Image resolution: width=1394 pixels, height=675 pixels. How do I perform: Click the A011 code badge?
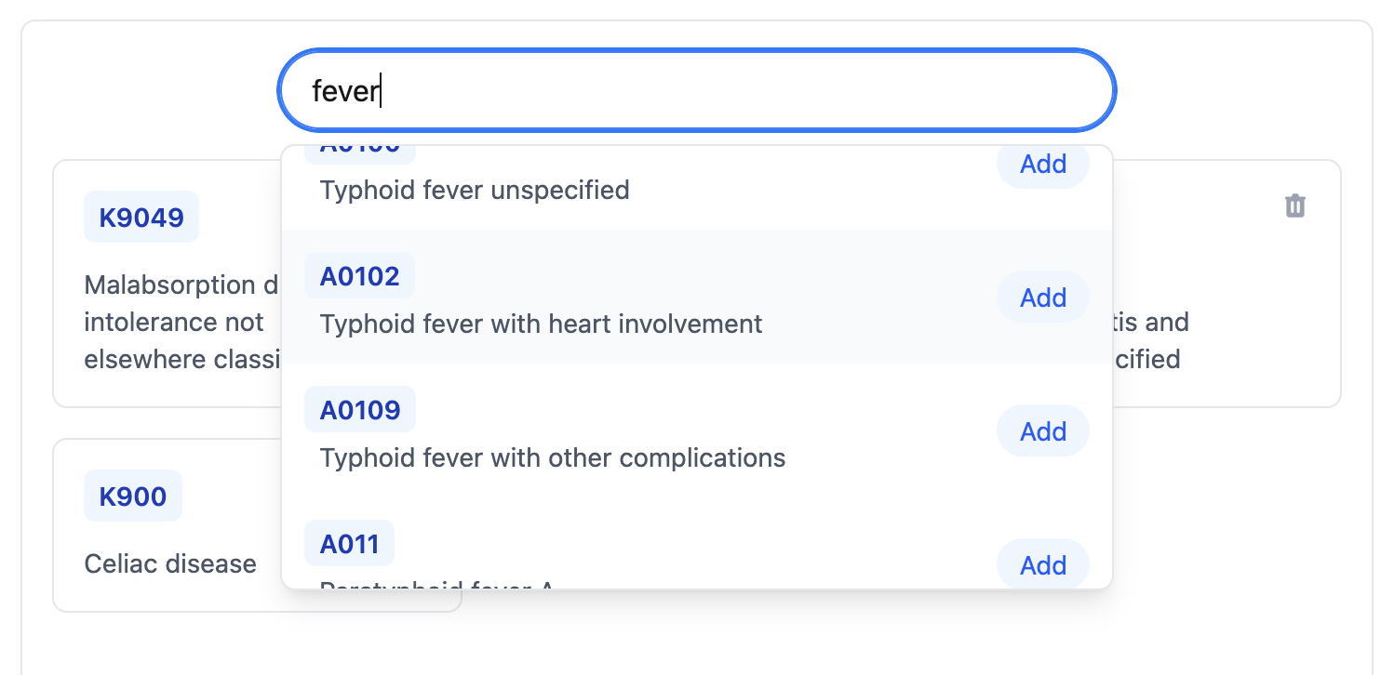point(349,544)
